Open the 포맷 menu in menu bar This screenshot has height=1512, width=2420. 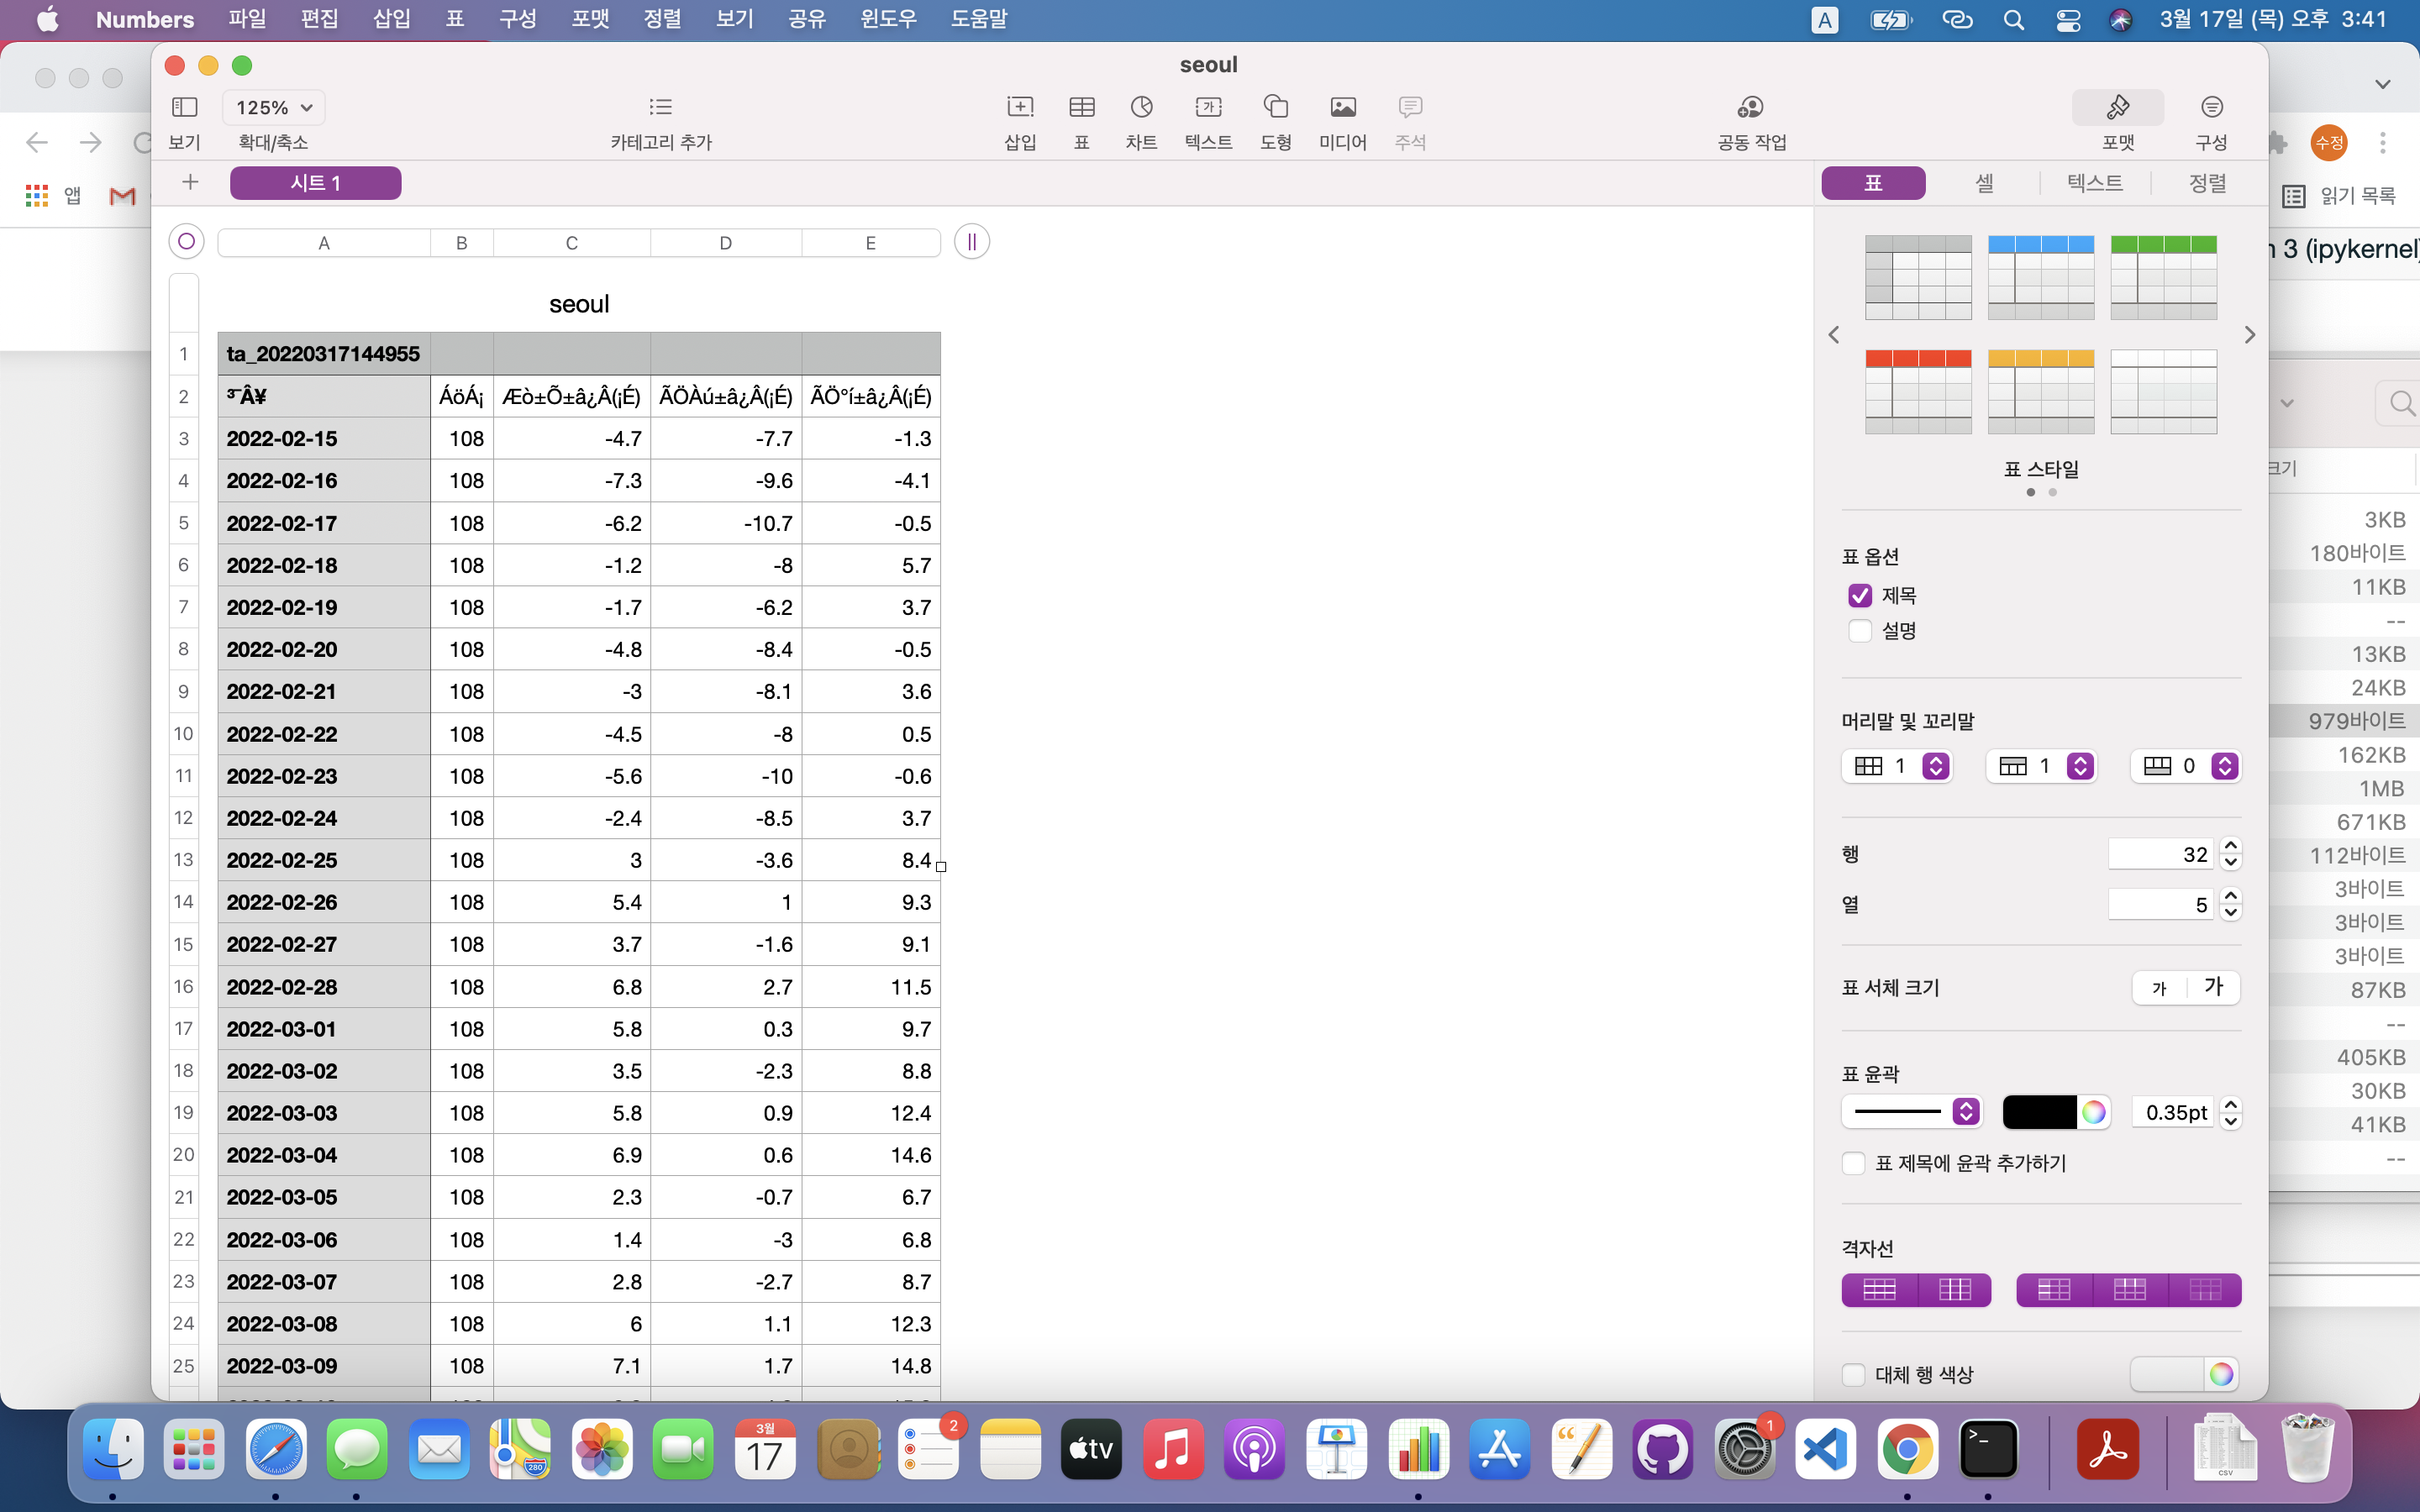click(590, 19)
